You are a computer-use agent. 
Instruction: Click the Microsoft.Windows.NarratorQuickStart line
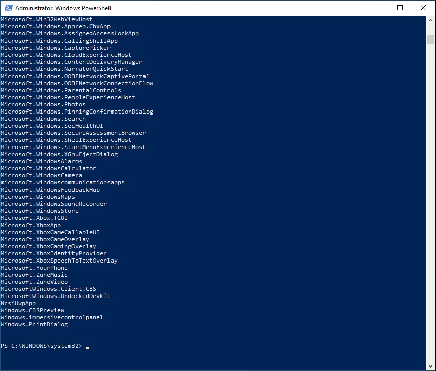(64, 69)
